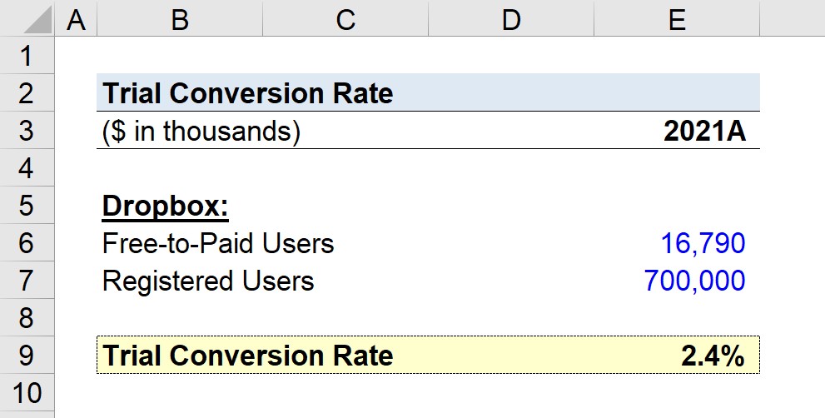The image size is (825, 418).
Task: Select row 7 header
Action: tap(27, 280)
